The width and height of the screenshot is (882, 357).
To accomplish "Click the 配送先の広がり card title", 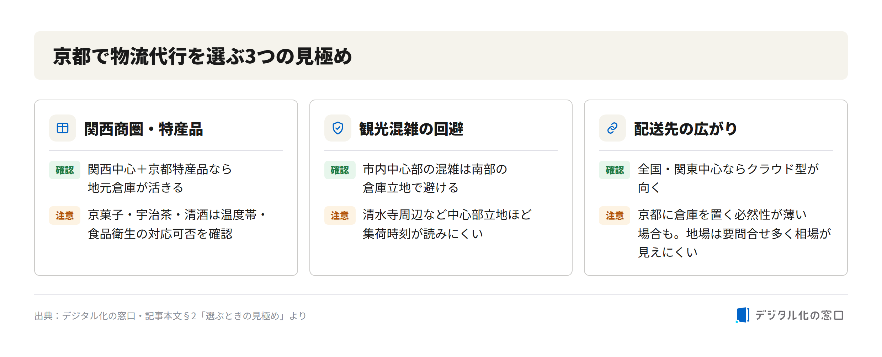I will click(685, 129).
